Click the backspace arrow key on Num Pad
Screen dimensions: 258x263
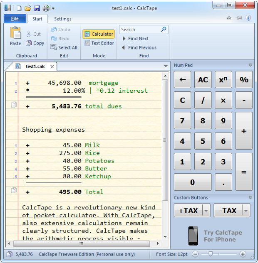pos(182,79)
